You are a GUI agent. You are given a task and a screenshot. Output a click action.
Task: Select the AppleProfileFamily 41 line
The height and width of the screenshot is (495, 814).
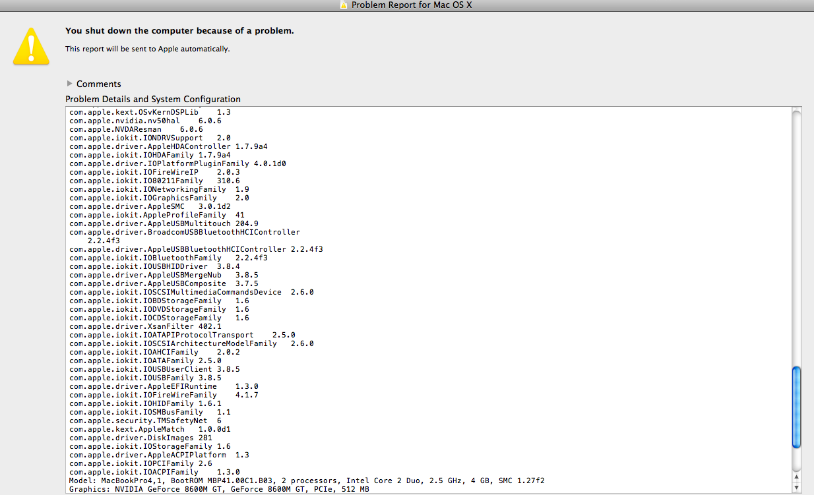pyautogui.click(x=157, y=215)
